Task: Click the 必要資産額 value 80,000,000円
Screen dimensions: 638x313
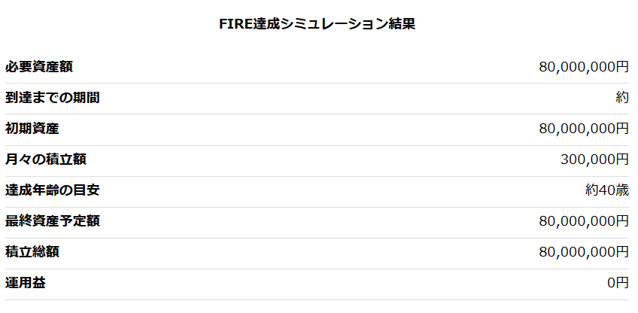Action: [x=584, y=67]
